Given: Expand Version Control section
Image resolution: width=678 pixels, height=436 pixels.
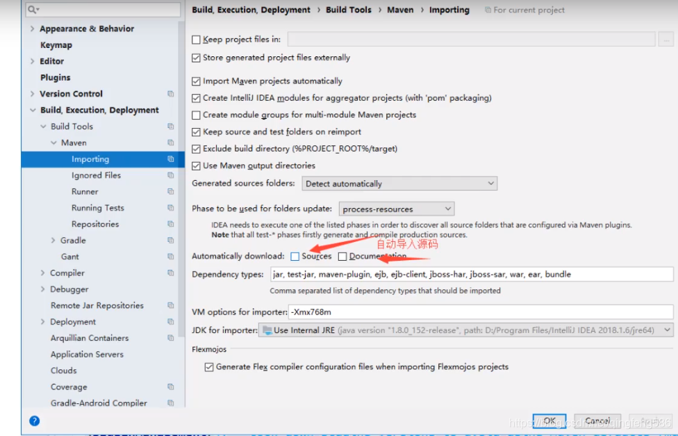Looking at the screenshot, I should [x=33, y=93].
